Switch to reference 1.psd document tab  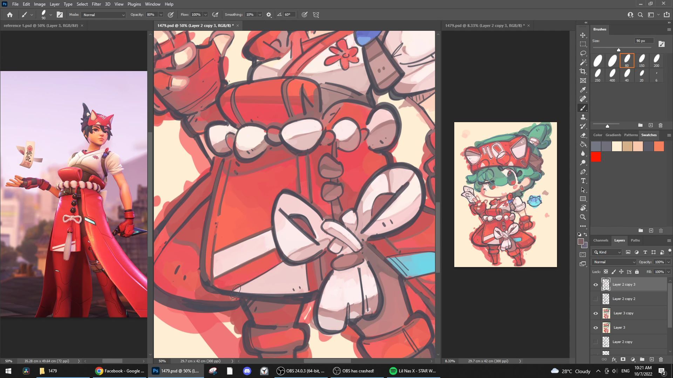click(x=41, y=26)
